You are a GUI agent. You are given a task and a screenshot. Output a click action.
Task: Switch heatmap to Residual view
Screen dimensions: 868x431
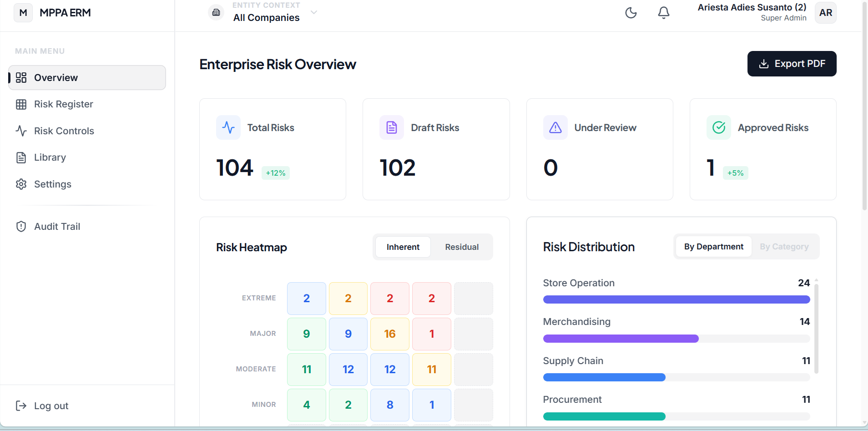coord(462,247)
